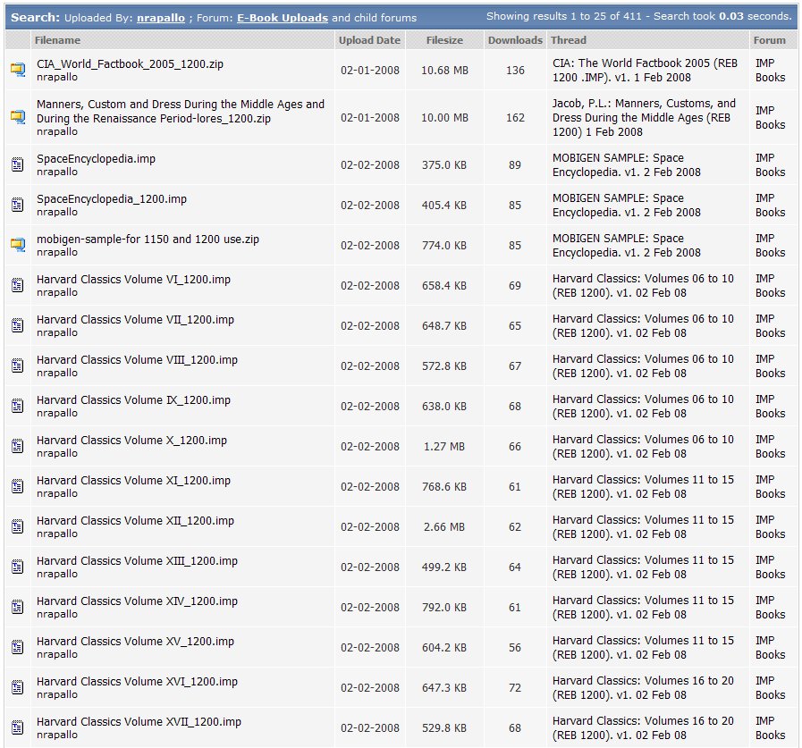The height and width of the screenshot is (748, 802).
Task: Download mobigen-sample-for 1150 and 1200 use.zip
Action: (x=148, y=240)
